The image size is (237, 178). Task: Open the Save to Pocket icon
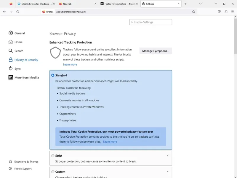pos(219,12)
